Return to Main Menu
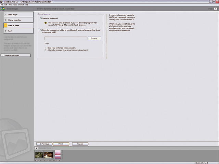Screen dimensions: 219x164 [x=16, y=55]
